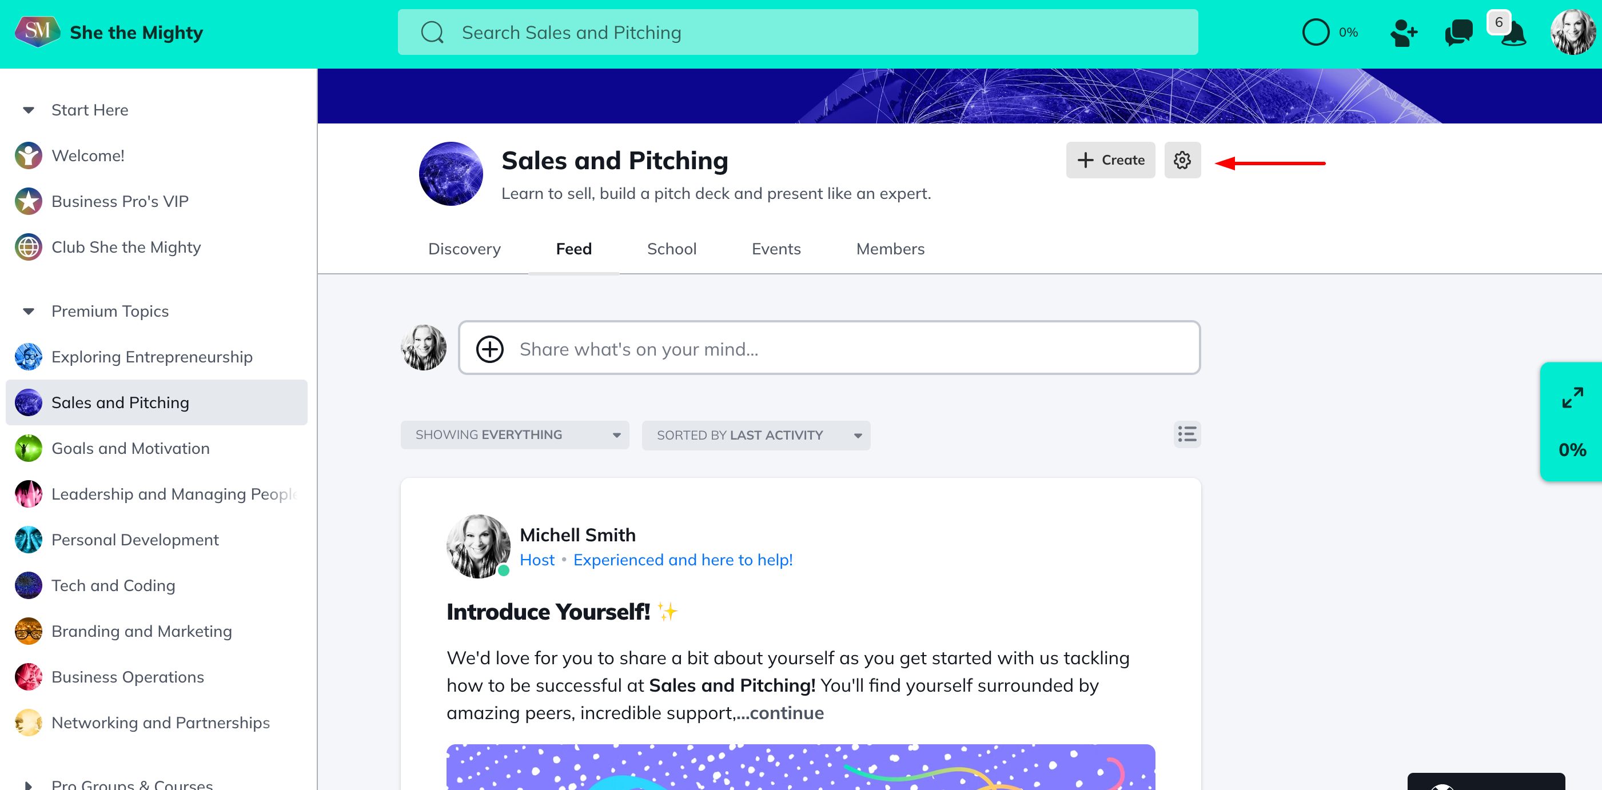
Task: Click the continue link in the post
Action: pyautogui.click(x=786, y=713)
